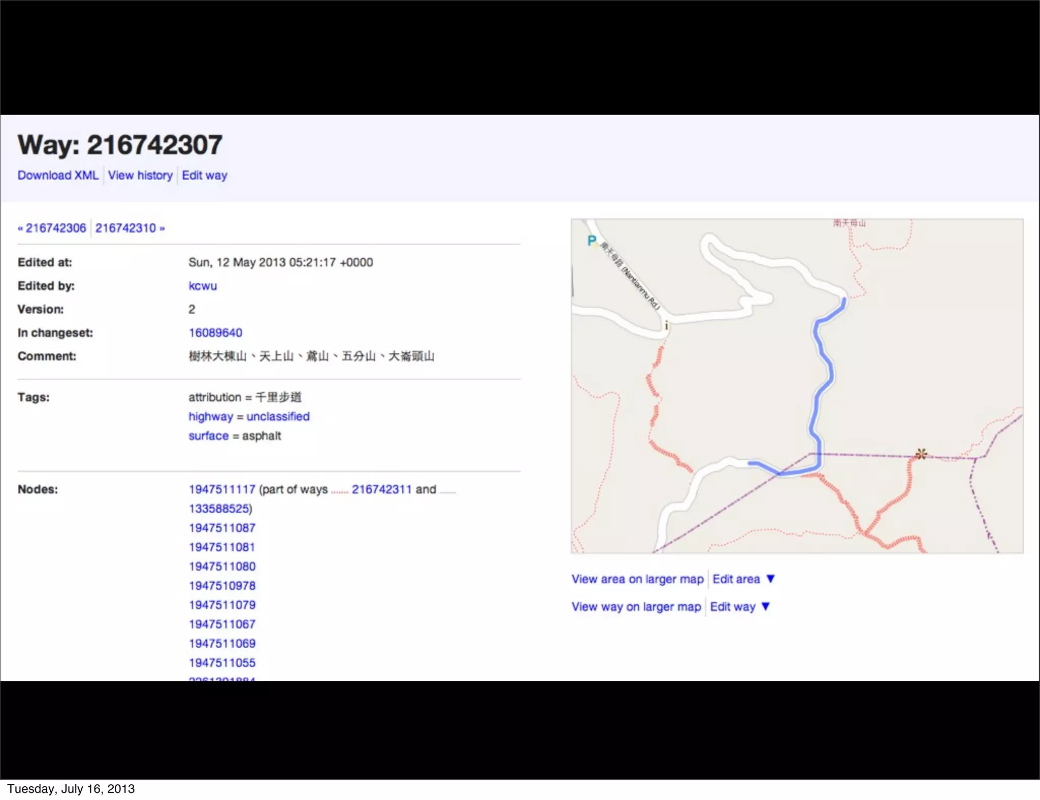Click the parking P icon on map
Screen dimensions: 1040x800
pos(591,241)
